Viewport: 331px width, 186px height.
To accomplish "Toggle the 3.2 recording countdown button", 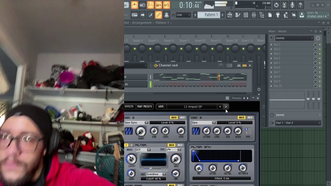I will pos(151,5).
